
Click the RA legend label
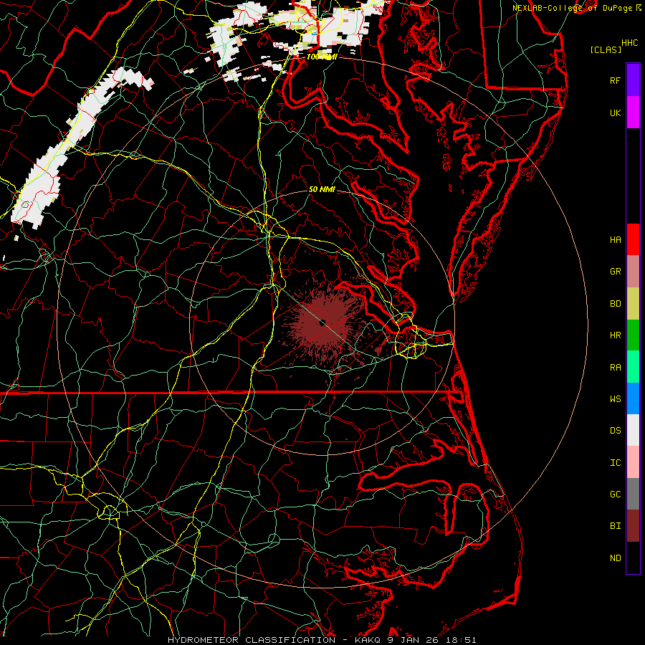[x=615, y=368]
